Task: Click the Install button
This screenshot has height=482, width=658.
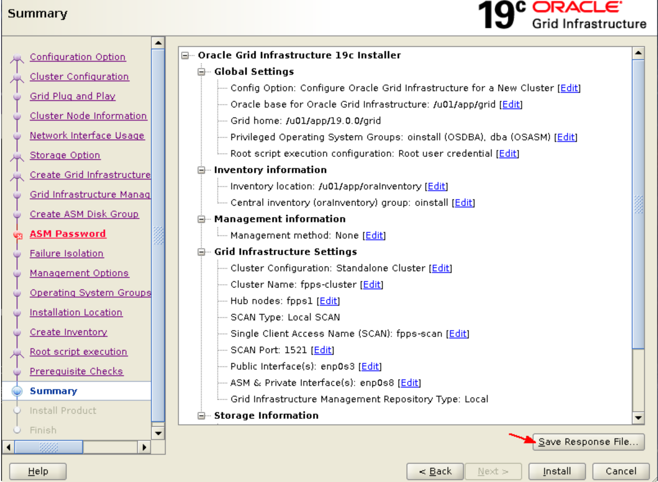Action: click(556, 471)
